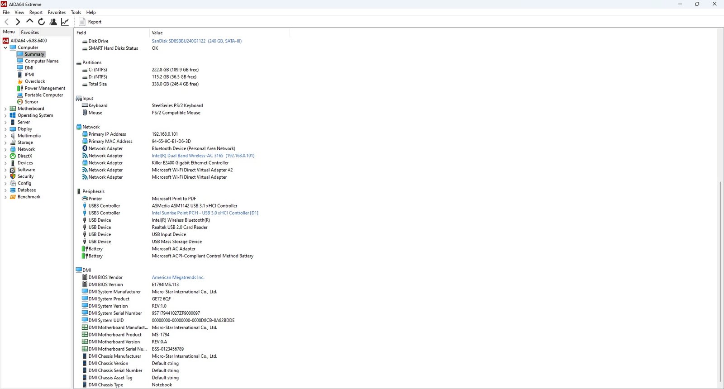Click the Devices icon in tree
Viewport: 724px width, 389px height.
pos(13,163)
